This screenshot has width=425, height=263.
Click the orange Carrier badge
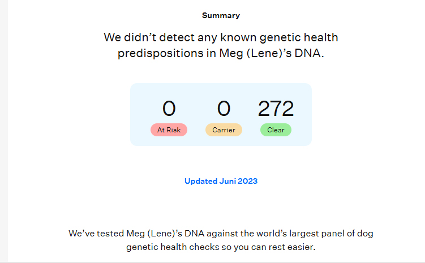[x=224, y=130]
